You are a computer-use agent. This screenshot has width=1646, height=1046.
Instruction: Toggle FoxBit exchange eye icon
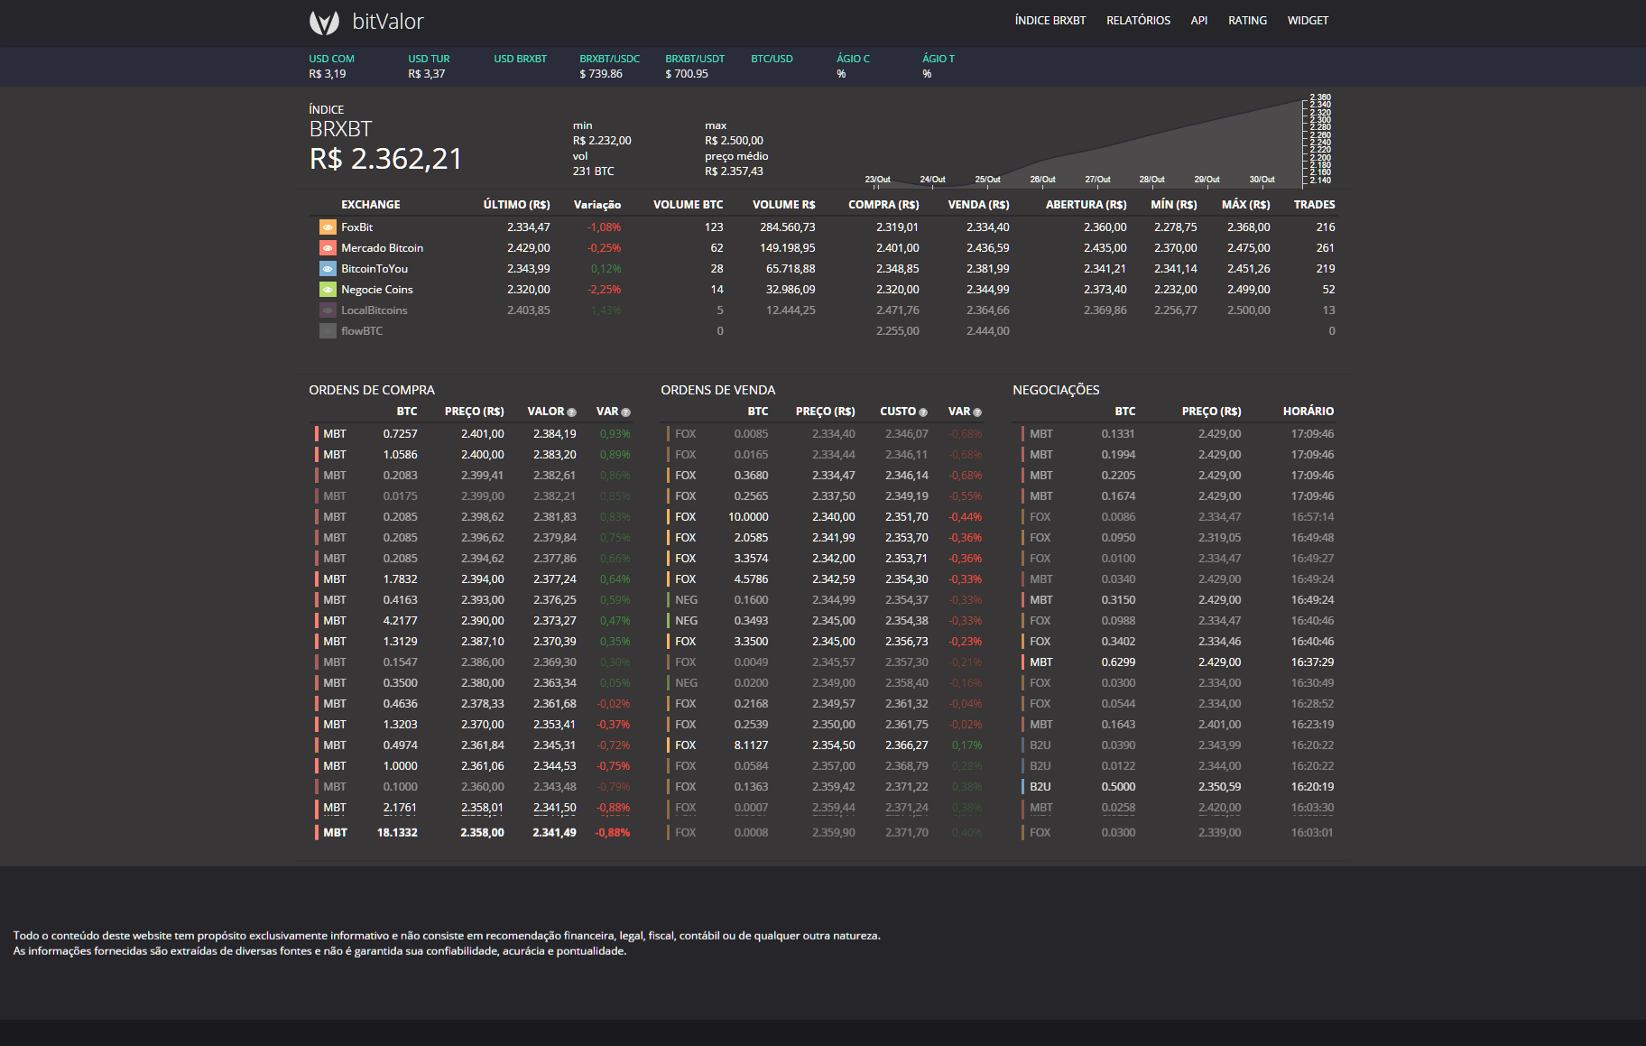coord(328,227)
